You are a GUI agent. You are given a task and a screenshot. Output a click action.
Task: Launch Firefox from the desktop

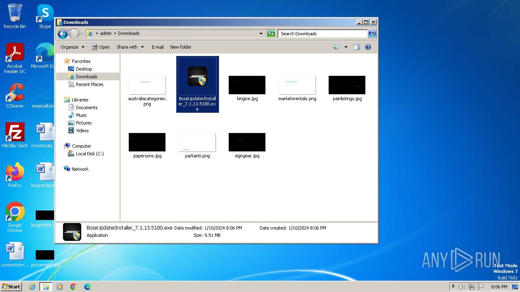pos(15,175)
